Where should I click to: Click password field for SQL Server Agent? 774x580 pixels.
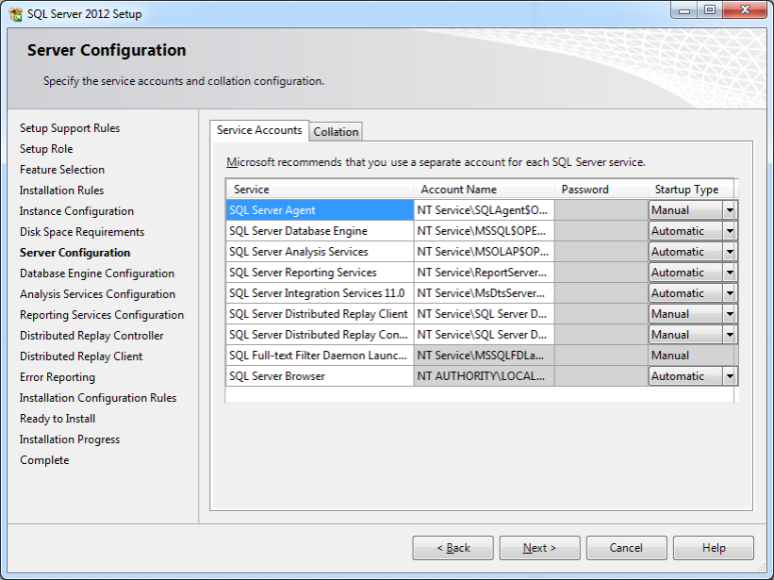click(x=601, y=210)
